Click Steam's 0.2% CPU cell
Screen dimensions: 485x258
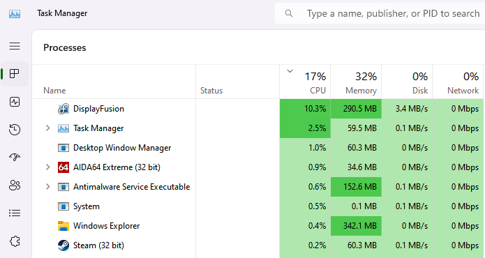(305, 245)
